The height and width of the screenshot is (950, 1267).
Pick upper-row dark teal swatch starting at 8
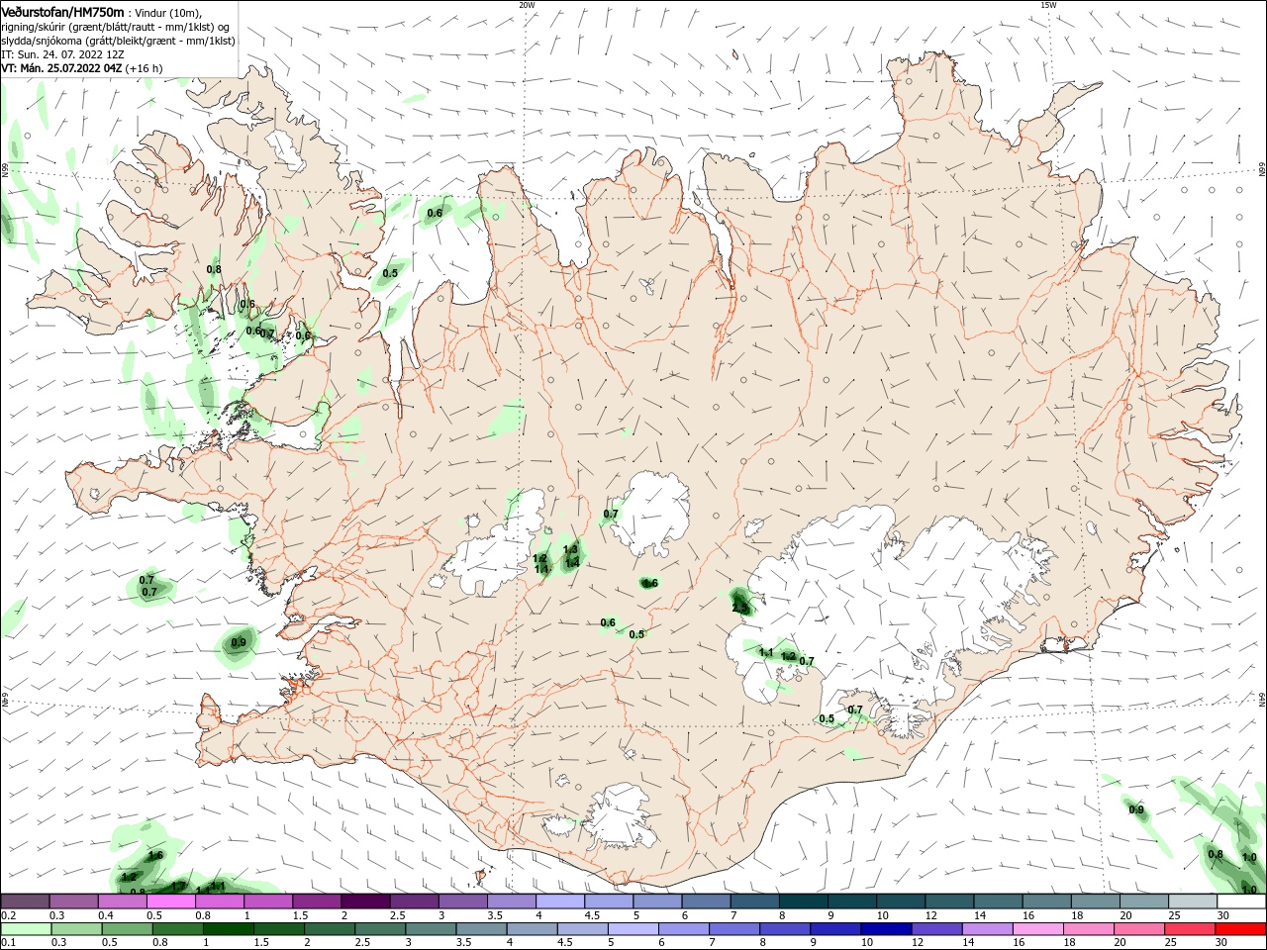(x=804, y=902)
